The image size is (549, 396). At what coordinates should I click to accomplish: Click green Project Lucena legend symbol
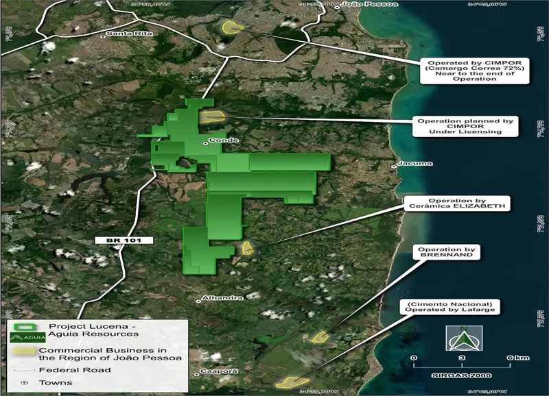click(x=25, y=327)
